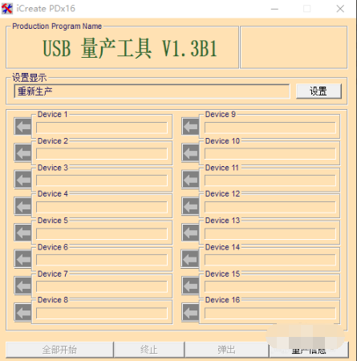Image resolution: width=357 pixels, height=361 pixels.
Task: Click the arrow icon beside Device 12
Action: (x=190, y=206)
